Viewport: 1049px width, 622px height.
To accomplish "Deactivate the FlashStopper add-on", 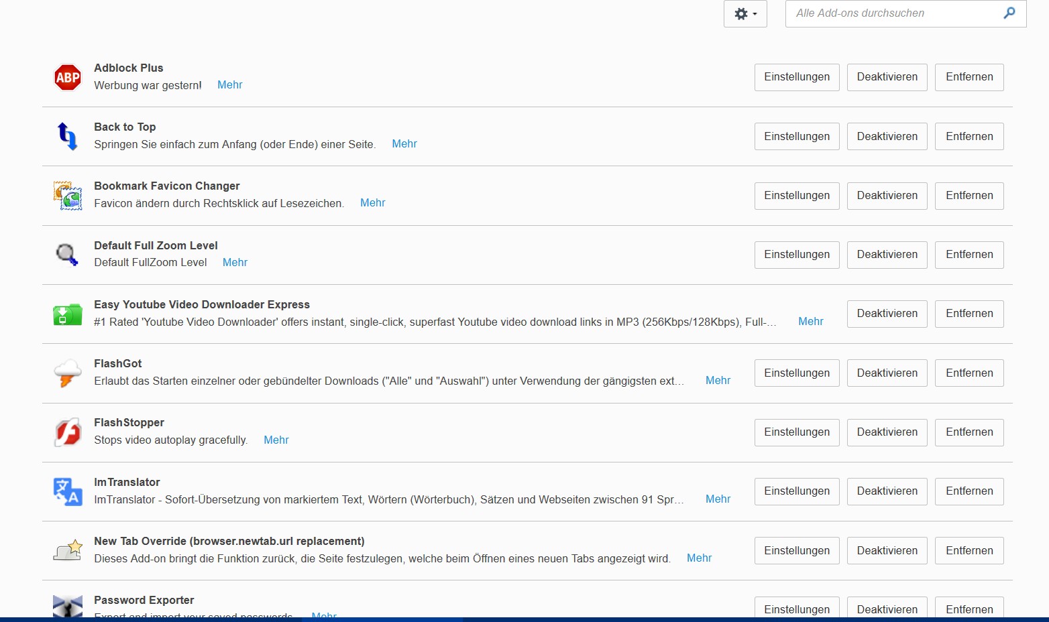I will tap(887, 432).
